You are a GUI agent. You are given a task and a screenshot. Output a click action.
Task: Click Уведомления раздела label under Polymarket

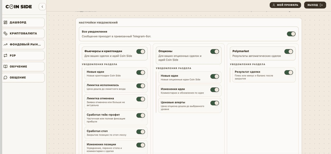[x=247, y=64]
